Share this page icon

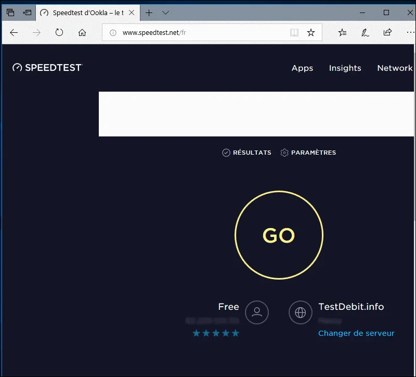387,32
